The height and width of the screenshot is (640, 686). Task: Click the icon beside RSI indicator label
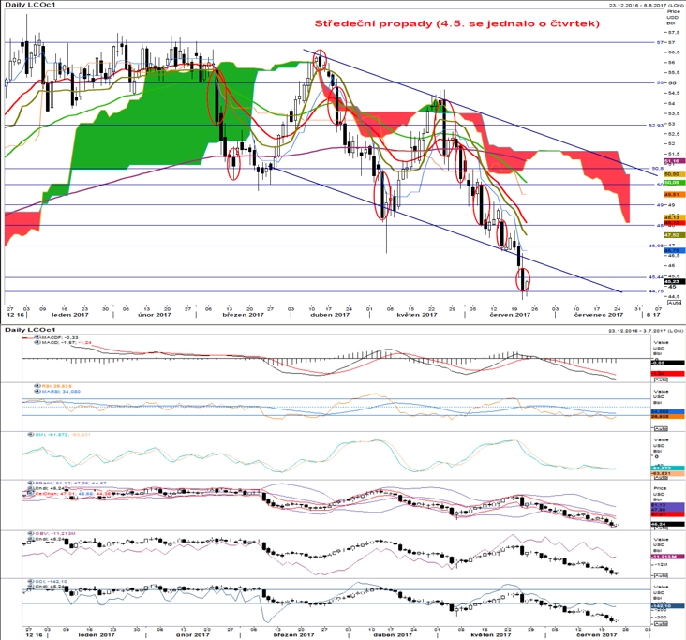pos(37,386)
